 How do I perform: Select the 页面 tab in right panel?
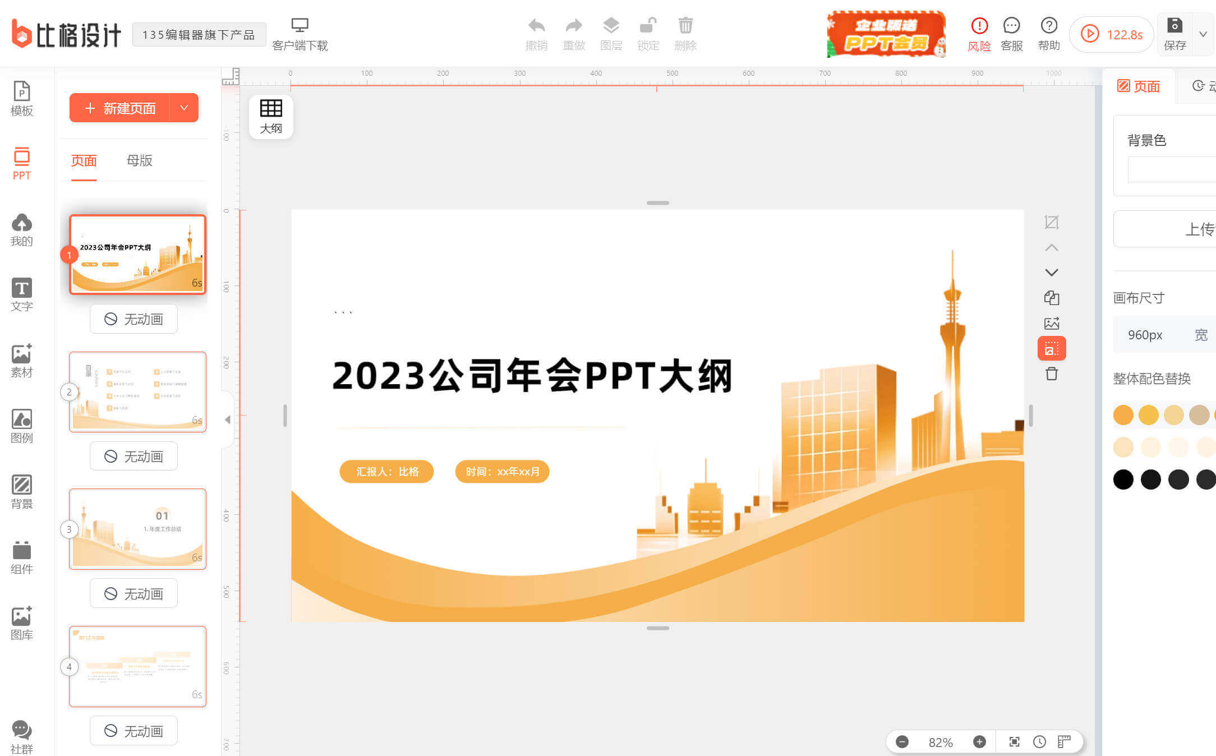pos(1139,86)
